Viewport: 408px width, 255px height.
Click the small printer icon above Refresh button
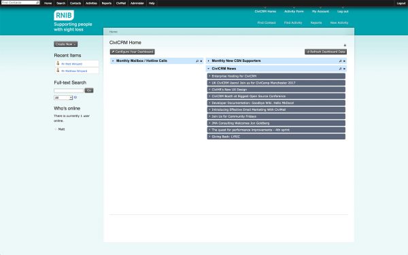point(345,46)
